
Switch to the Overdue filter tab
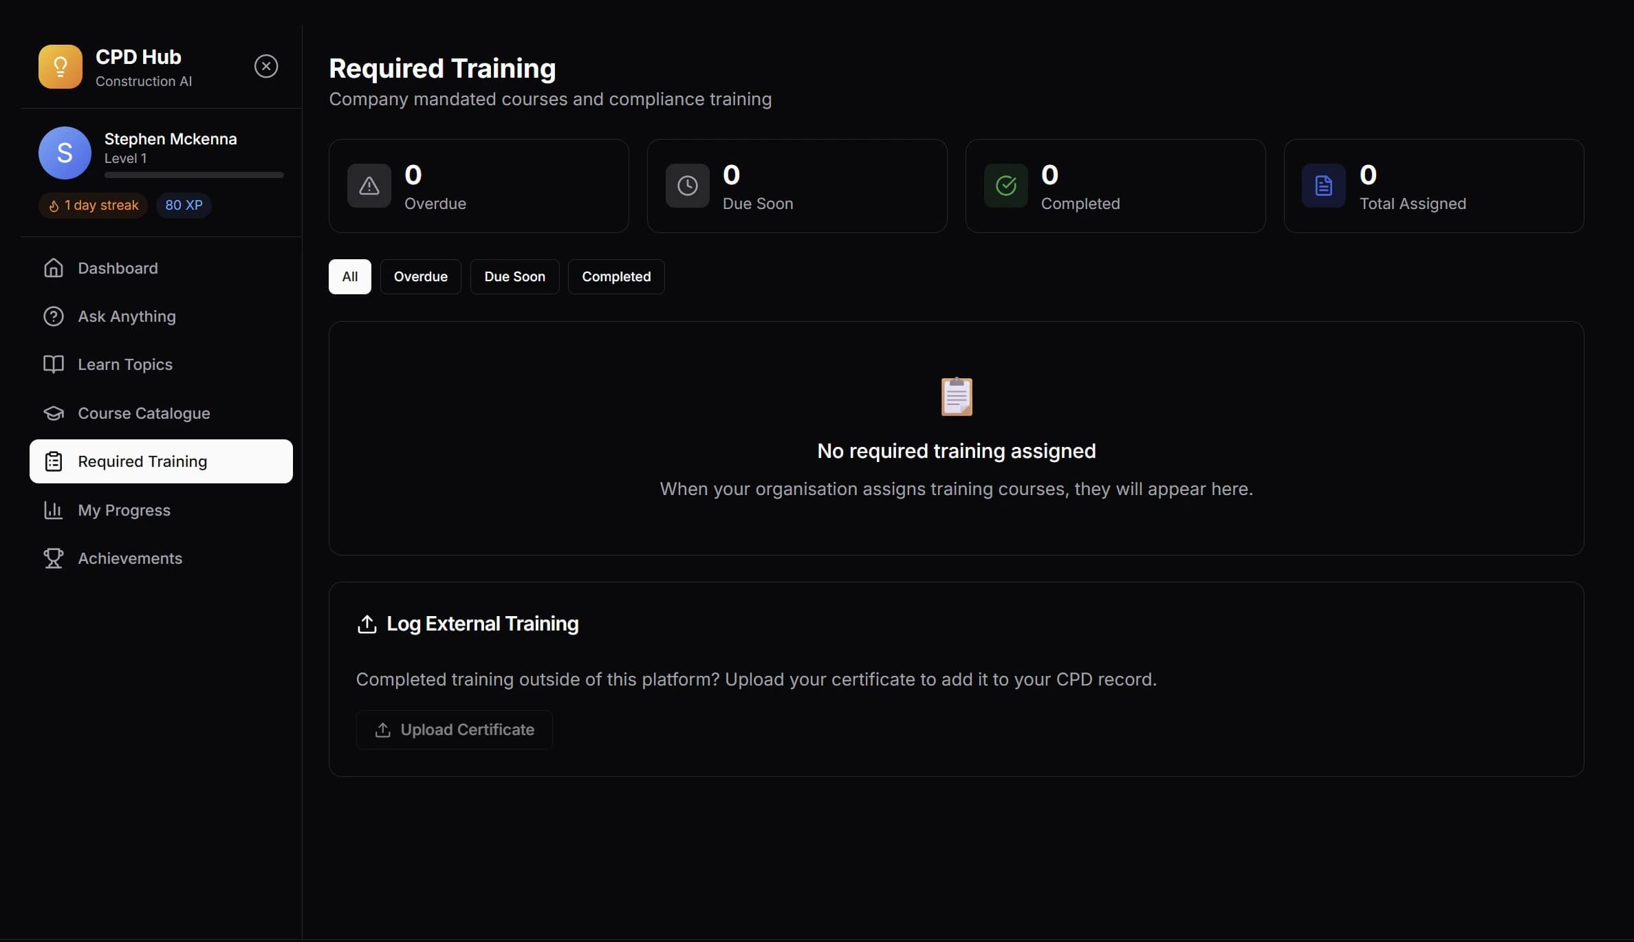(x=420, y=276)
